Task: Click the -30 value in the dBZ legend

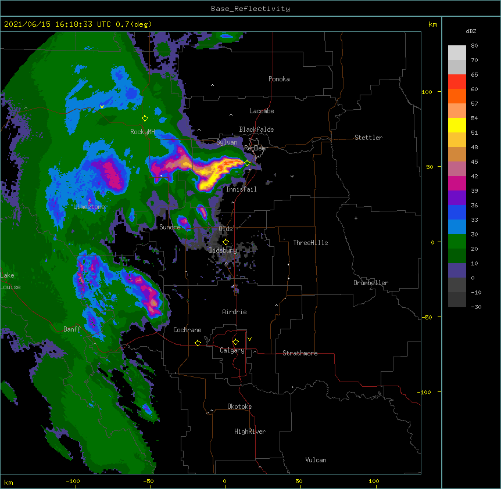Action: (x=476, y=307)
